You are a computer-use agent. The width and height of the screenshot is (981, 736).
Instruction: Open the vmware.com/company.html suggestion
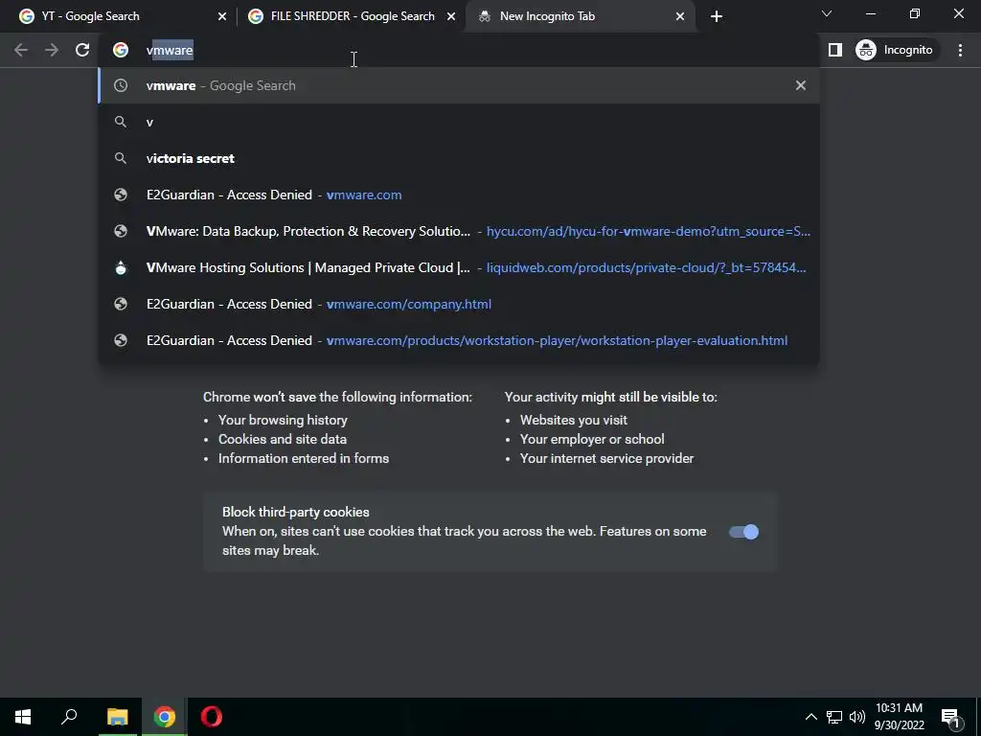459,304
